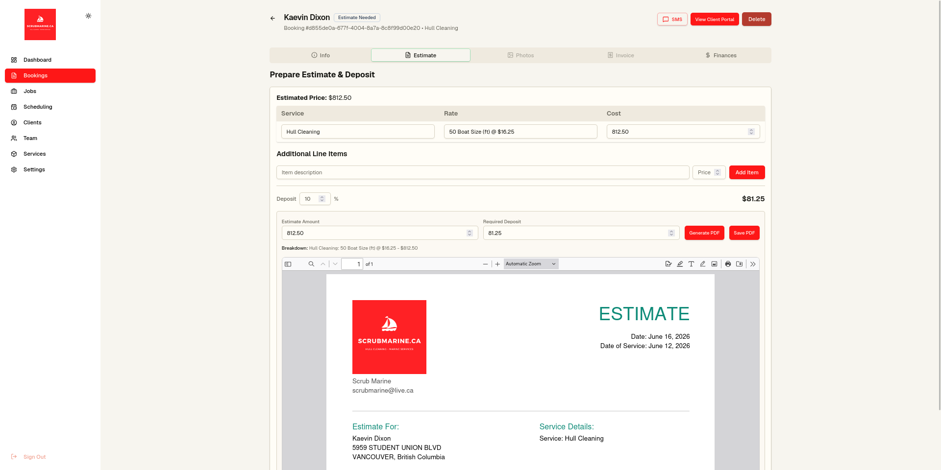Delete this booking
The width and height of the screenshot is (941, 470).
756,19
